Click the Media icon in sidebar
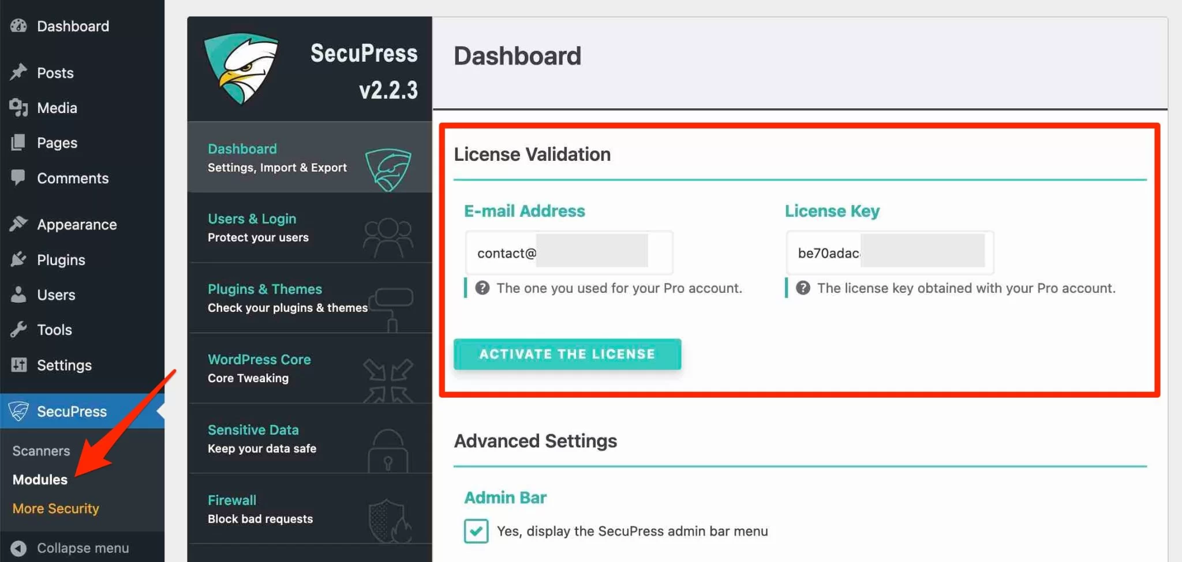 tap(18, 108)
